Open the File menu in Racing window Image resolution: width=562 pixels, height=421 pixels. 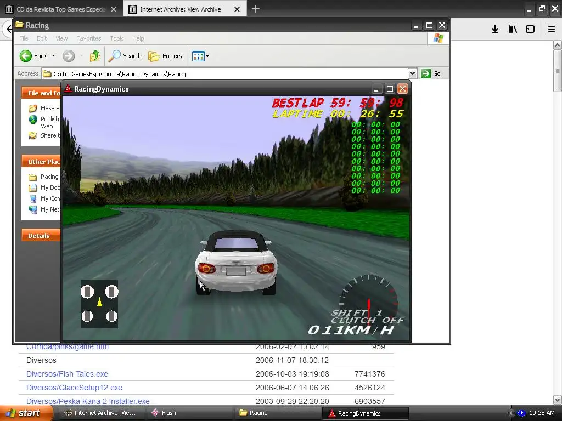click(x=24, y=38)
